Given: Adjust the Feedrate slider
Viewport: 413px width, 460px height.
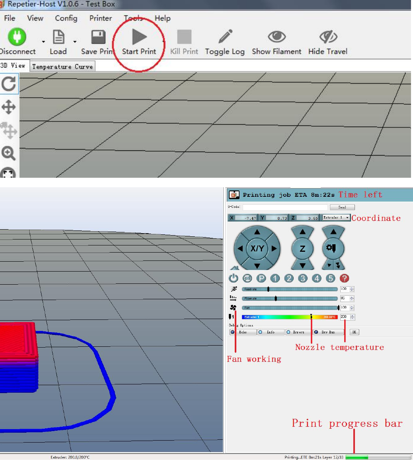Looking at the screenshot, I should pos(290,289).
